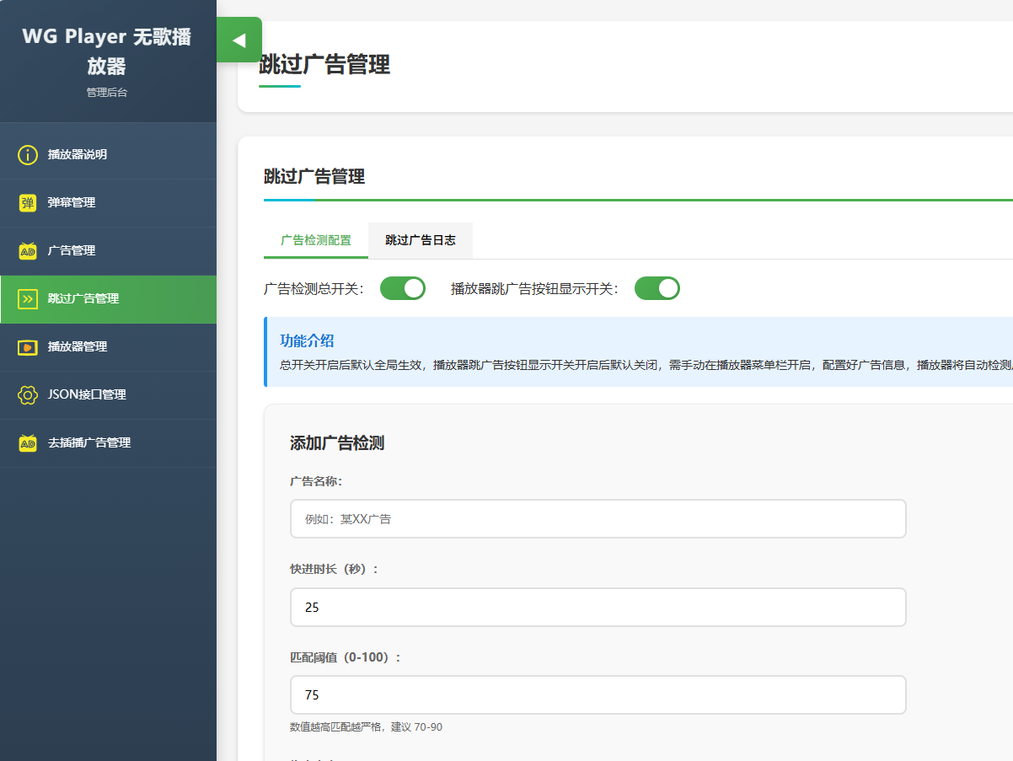
Task: Go to JSON接口管理 text label in sidebar
Action: click(x=87, y=395)
